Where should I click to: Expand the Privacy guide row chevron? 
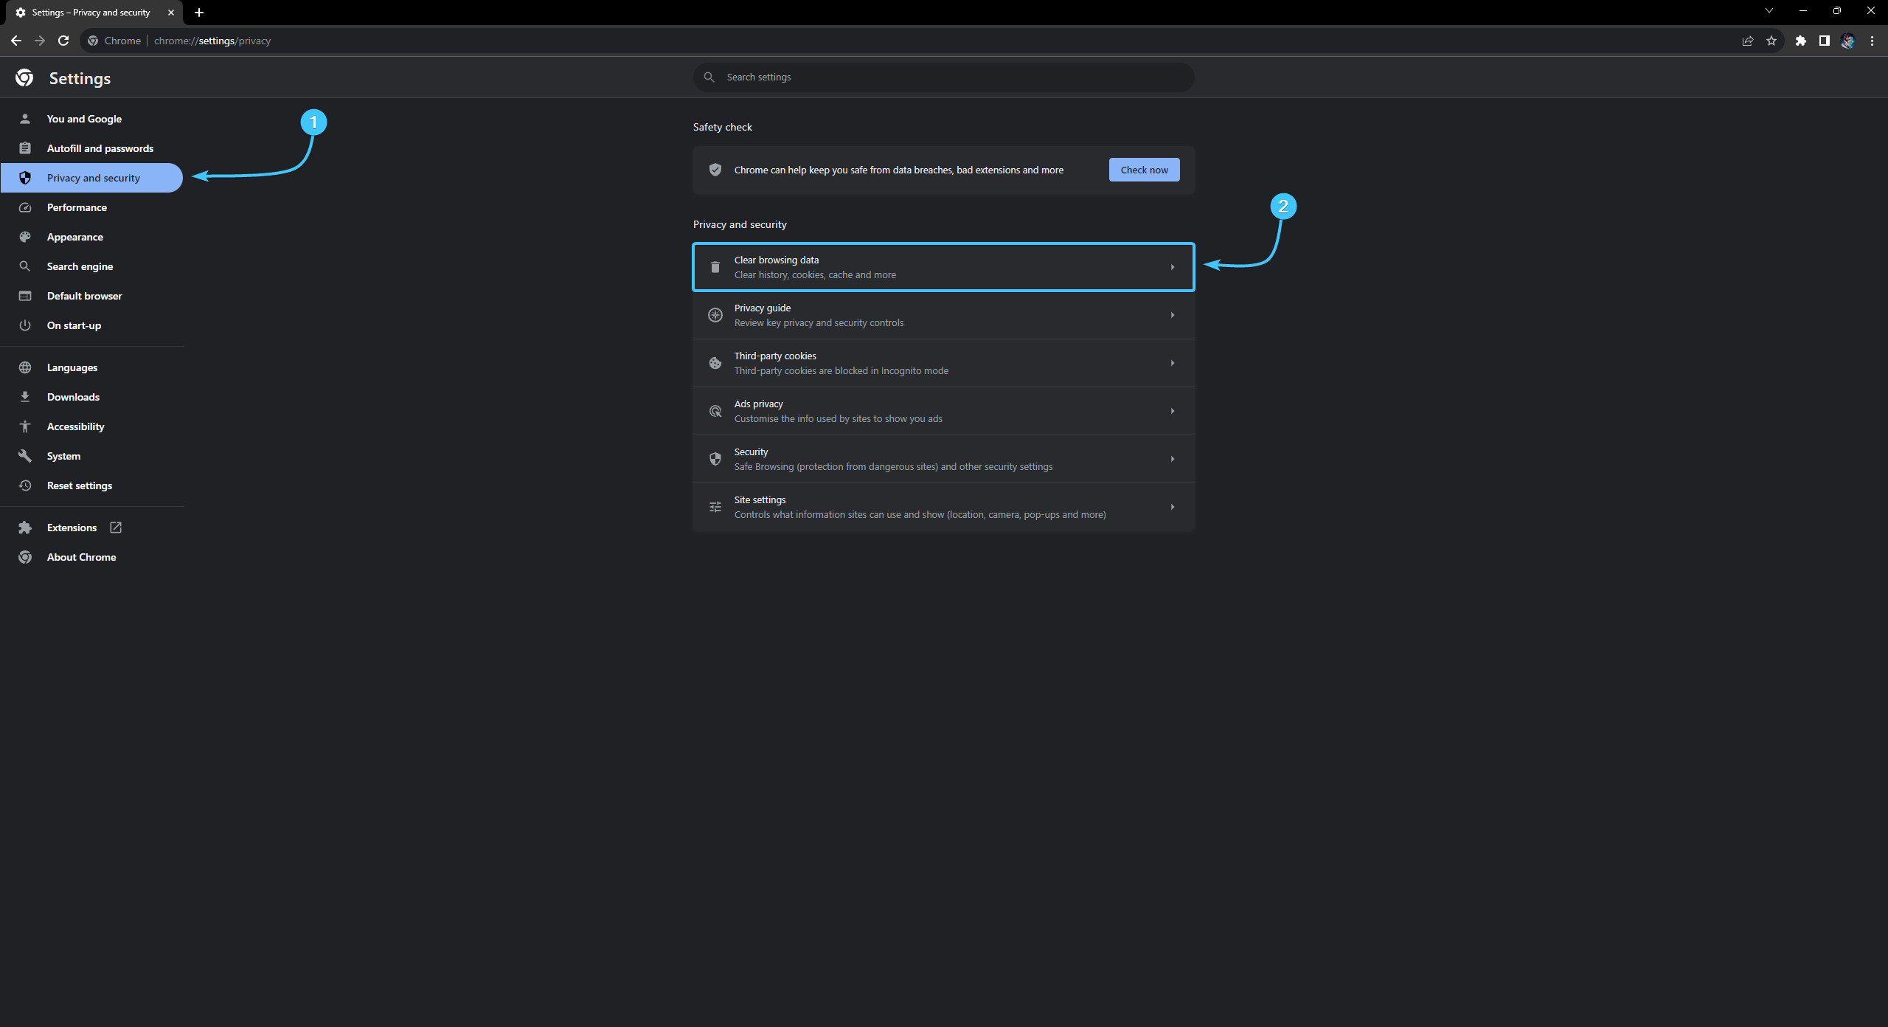pos(1172,314)
